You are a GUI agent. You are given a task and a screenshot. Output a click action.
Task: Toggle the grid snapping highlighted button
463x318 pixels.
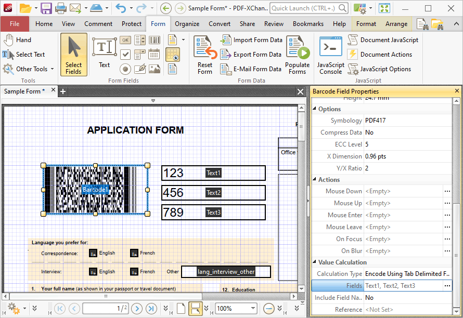point(172,54)
